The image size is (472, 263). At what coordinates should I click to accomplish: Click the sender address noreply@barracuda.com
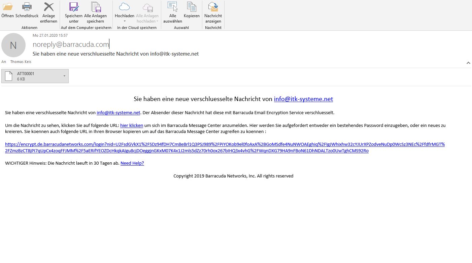pyautogui.click(x=71, y=44)
